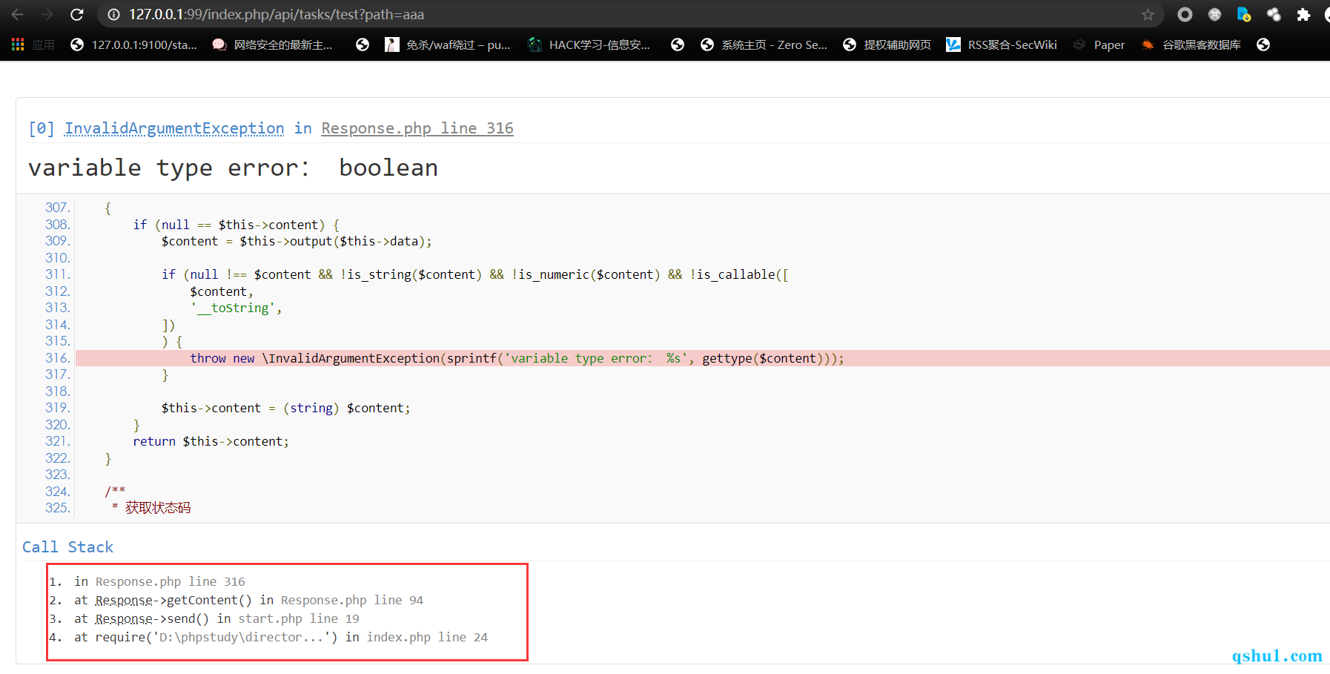Viewport: 1330px width, 674px height.
Task: Select line number 307 in the source listing
Action: click(57, 208)
